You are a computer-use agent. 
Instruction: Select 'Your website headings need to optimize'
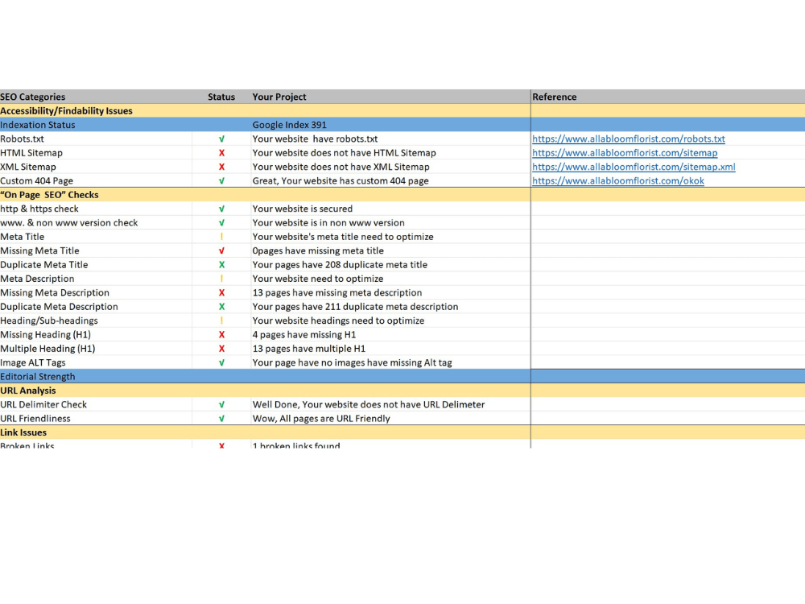pos(390,321)
